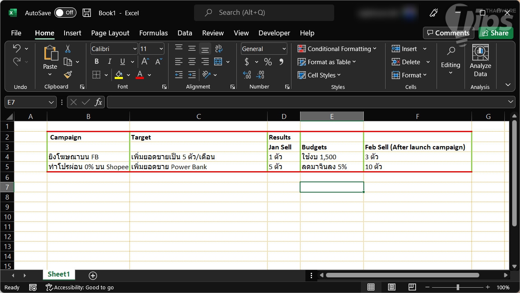Click the yellow Fill Color swatch

119,75
